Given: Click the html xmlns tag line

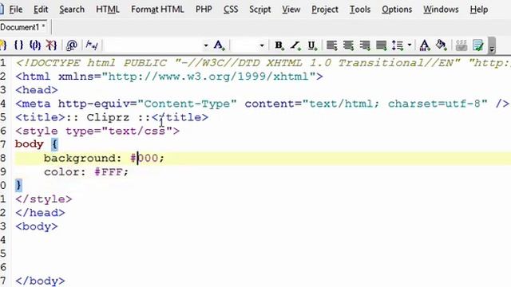Looking at the screenshot, I should pos(168,77).
